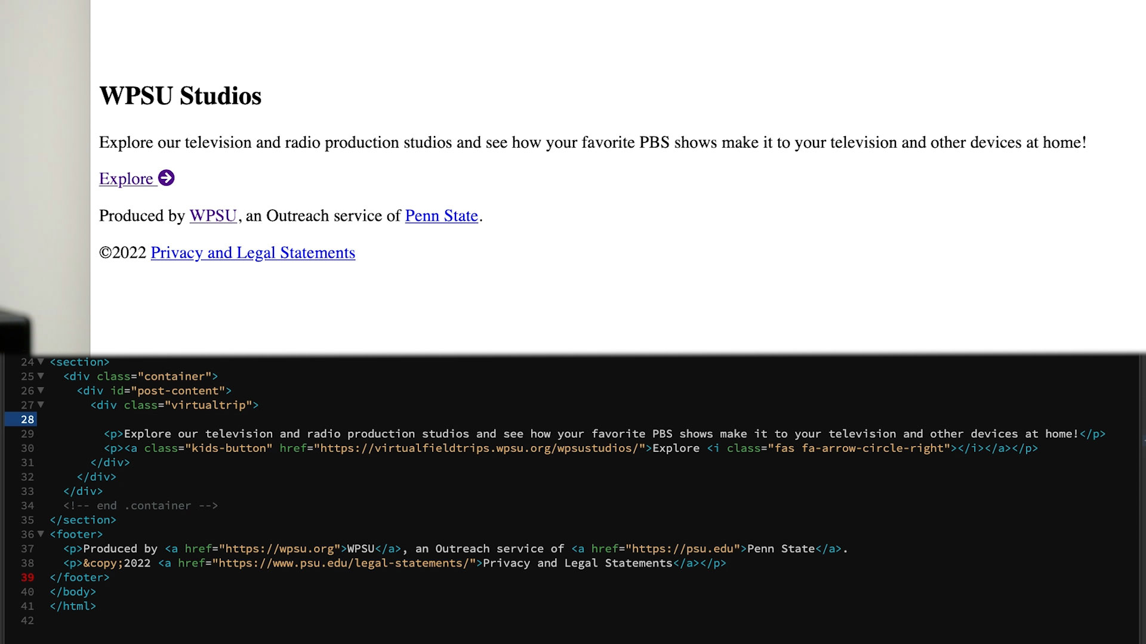The image size is (1146, 644).
Task: Click the closing </body> tag
Action: click(73, 592)
